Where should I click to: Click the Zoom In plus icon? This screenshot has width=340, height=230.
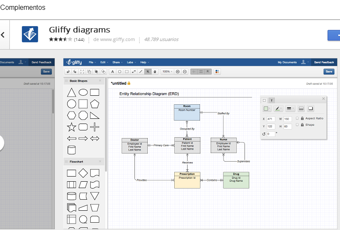pos(178,71)
